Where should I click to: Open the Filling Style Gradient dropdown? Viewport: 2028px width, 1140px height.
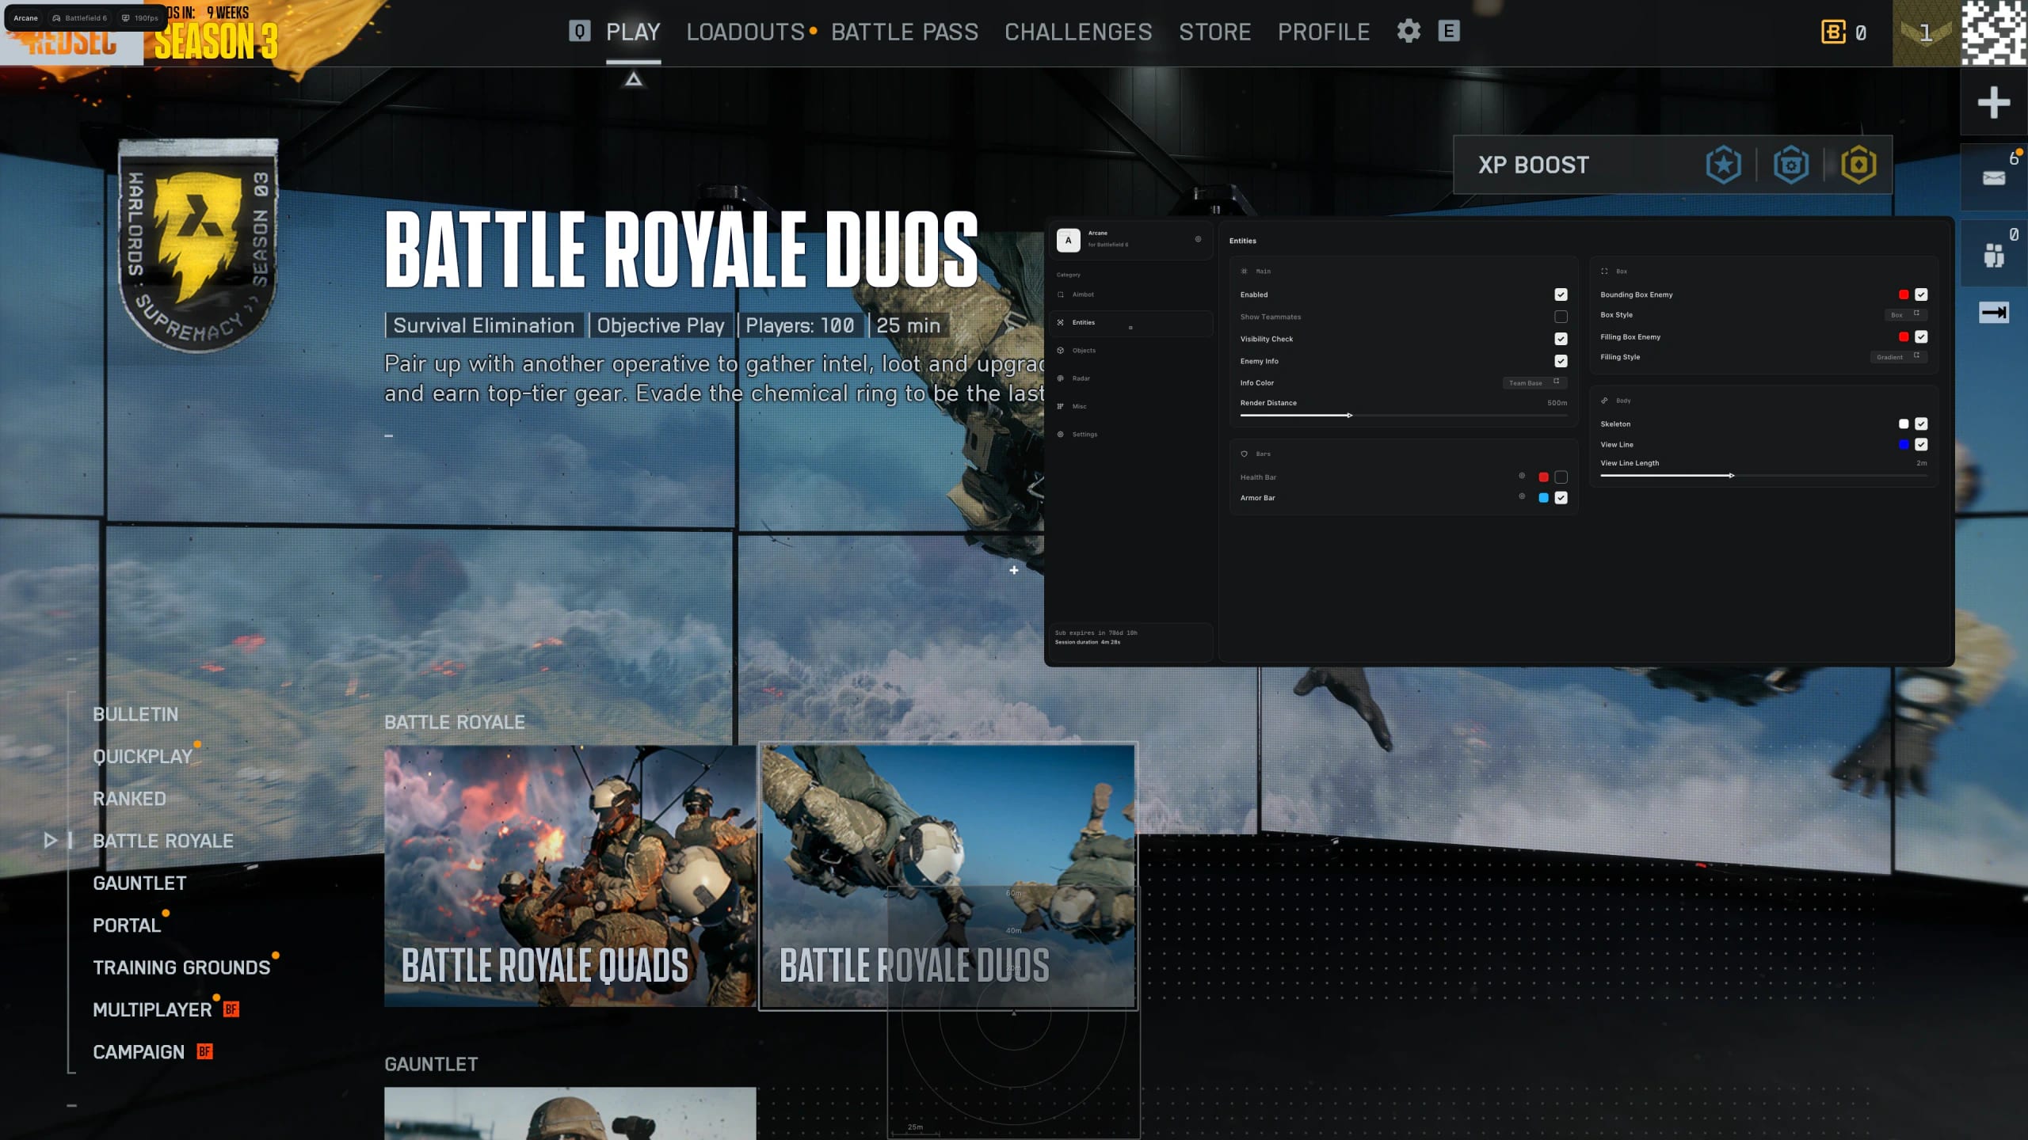pos(1899,357)
